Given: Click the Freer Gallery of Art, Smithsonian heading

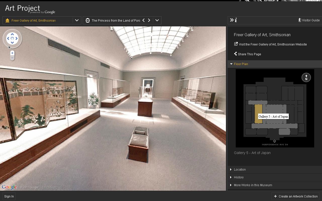Looking at the screenshot, I should [x=262, y=35].
